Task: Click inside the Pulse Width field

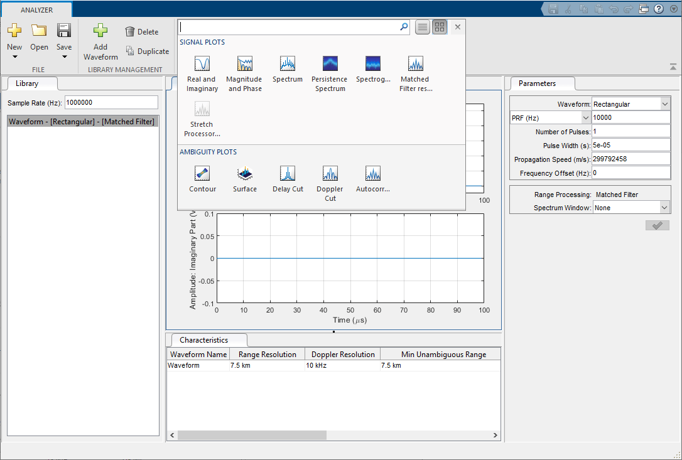Action: (628, 145)
